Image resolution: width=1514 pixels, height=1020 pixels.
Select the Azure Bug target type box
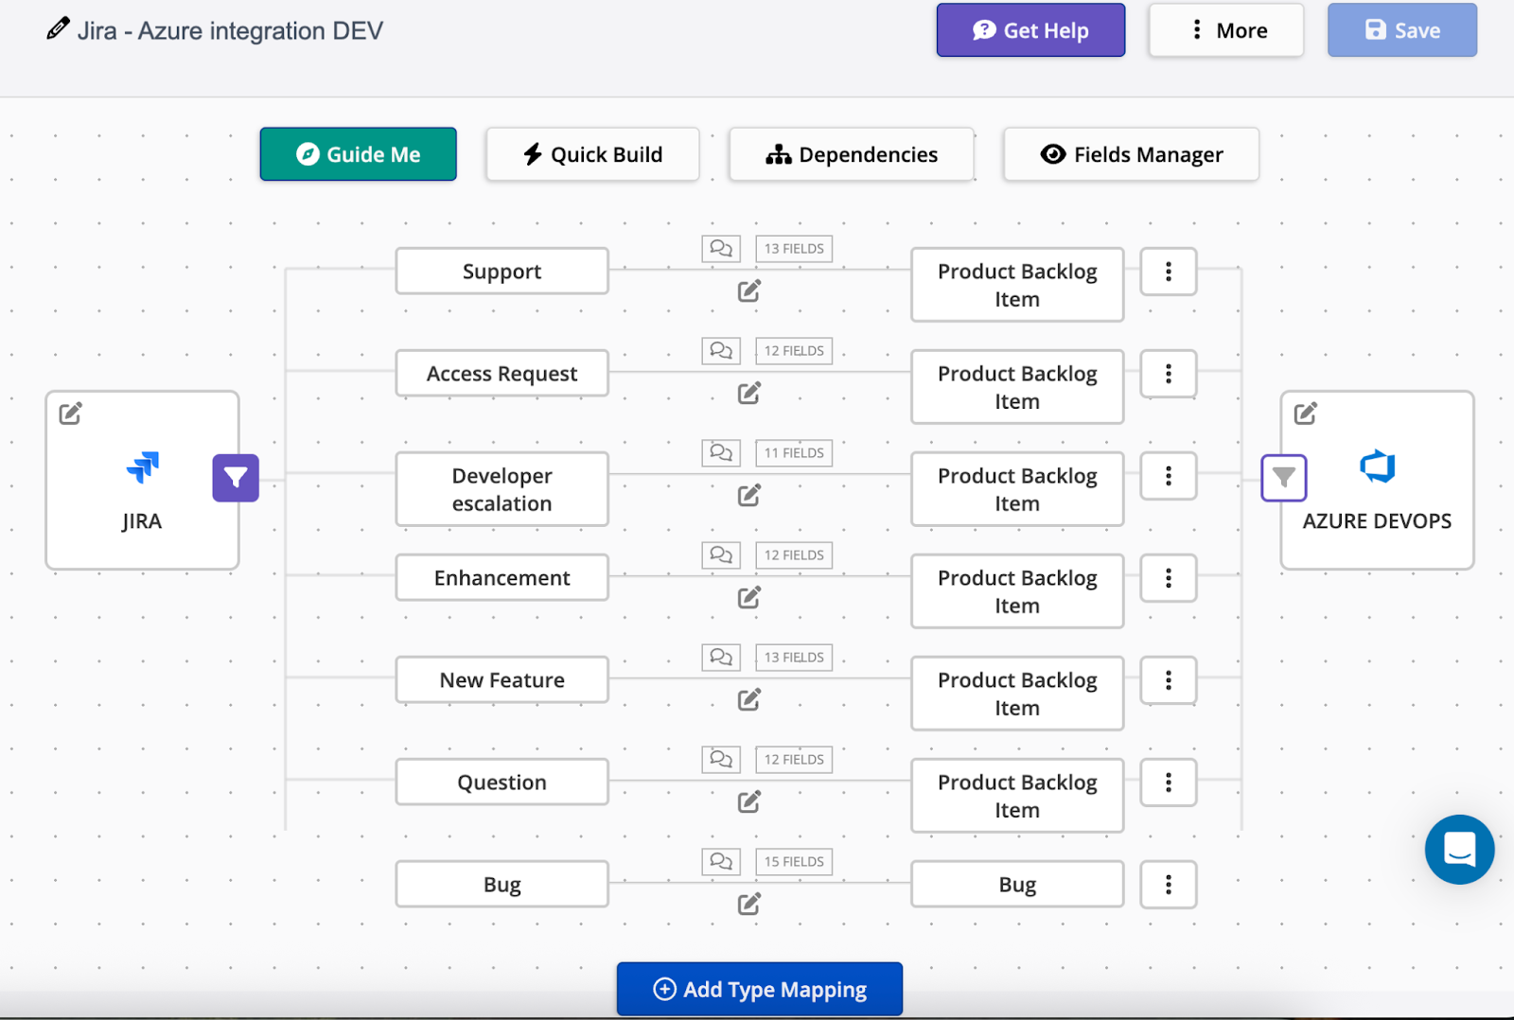click(x=1018, y=885)
